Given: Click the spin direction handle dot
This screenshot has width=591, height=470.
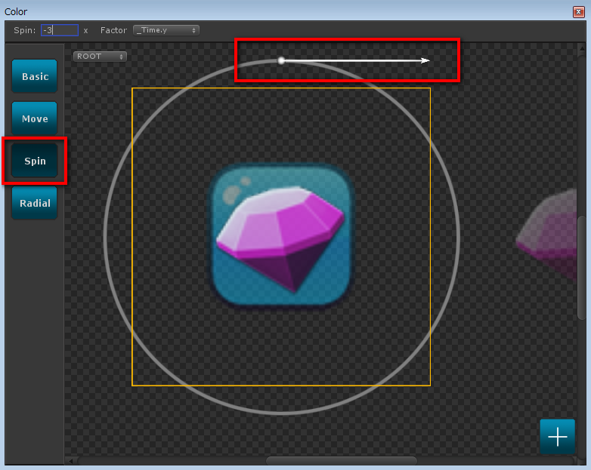Looking at the screenshot, I should point(281,60).
